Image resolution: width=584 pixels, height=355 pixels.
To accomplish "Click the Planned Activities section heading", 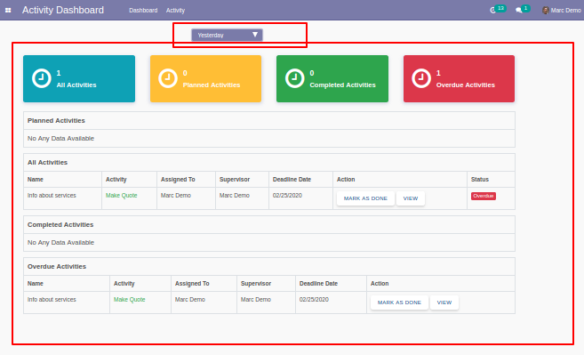I will (56, 120).
